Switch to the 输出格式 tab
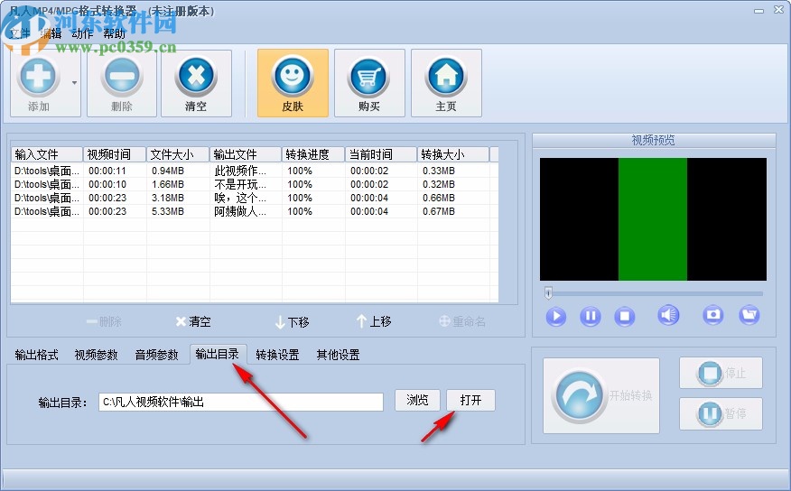Image resolution: width=791 pixels, height=491 pixels. pyautogui.click(x=36, y=355)
